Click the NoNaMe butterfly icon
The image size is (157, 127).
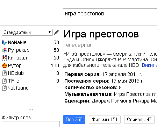click(x=5, y=42)
